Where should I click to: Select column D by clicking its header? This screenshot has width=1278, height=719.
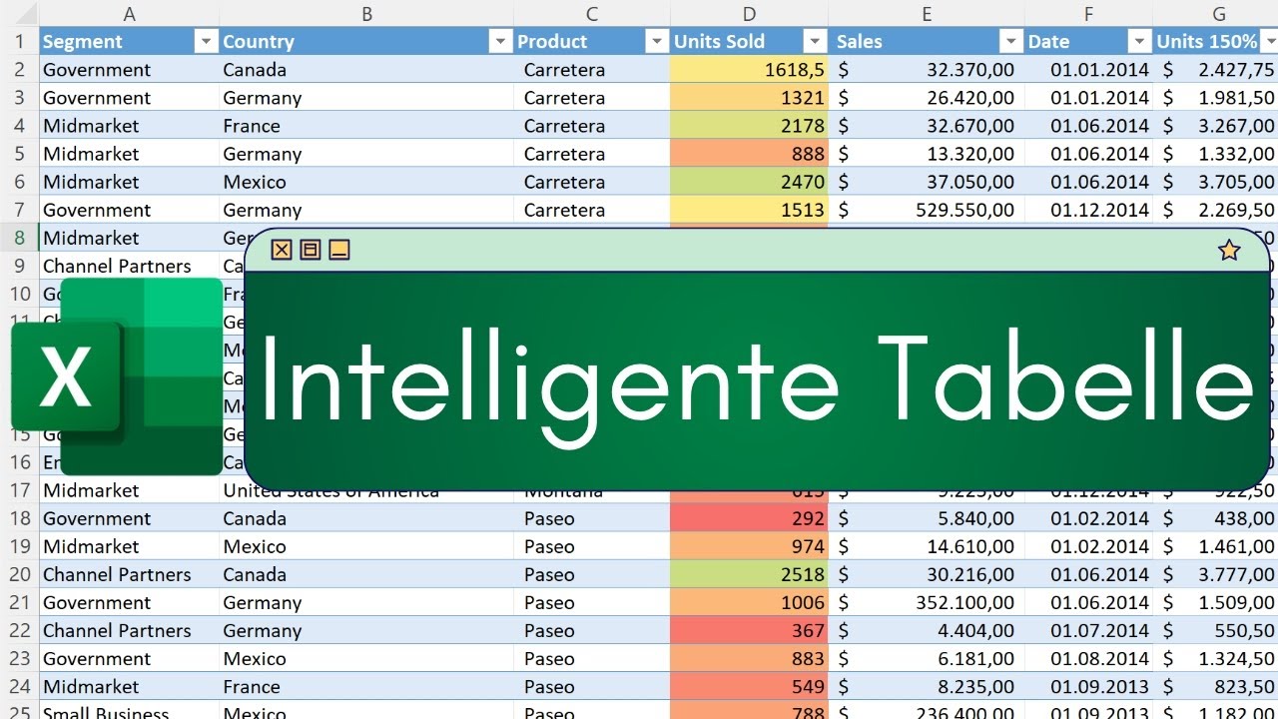749,13
